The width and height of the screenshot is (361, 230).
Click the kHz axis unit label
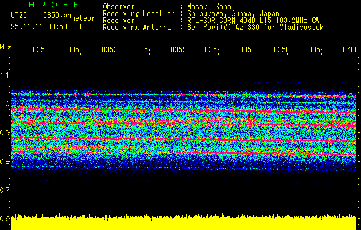tap(5, 47)
